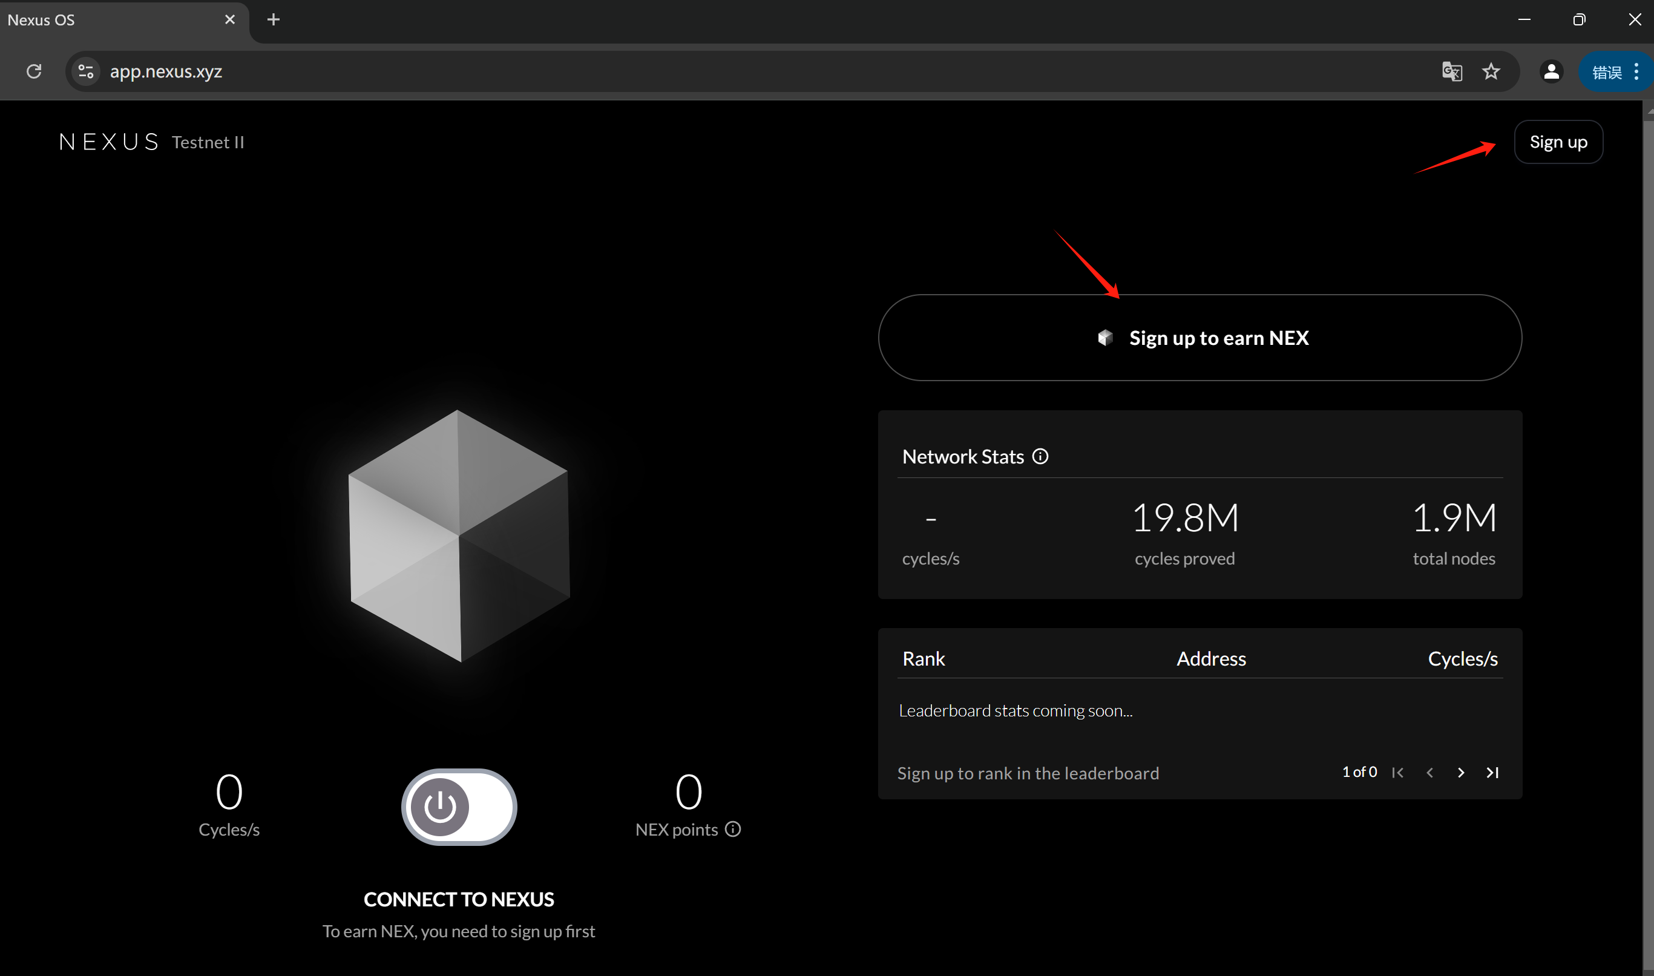Open a new browser tab

274,20
